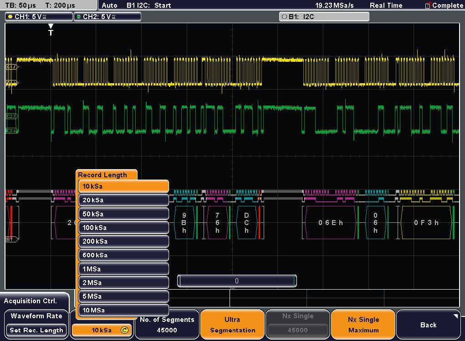The height and width of the screenshot is (341, 465).
Task: Activate Nx Single Maximum
Action: coord(363,325)
